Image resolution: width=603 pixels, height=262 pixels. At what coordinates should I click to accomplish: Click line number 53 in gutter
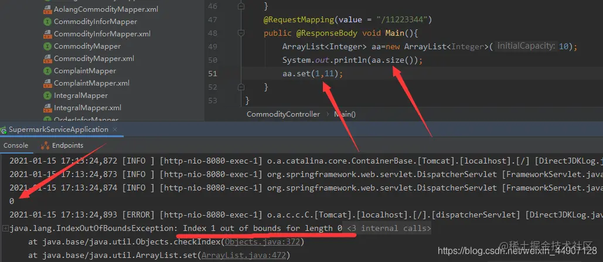click(213, 100)
